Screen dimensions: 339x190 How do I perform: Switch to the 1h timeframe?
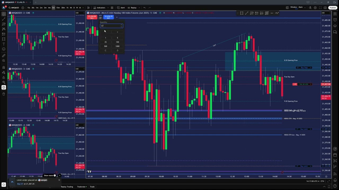(67, 8)
